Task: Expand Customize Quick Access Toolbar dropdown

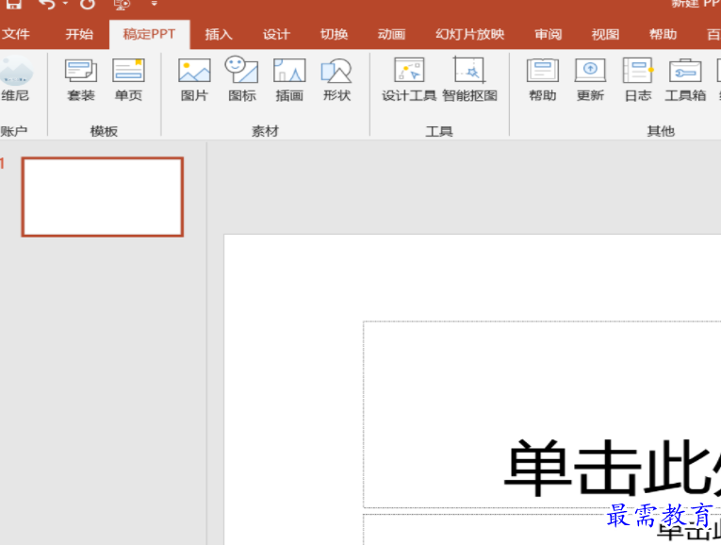Action: point(154,4)
